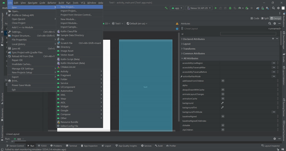Switch editor to Code view mode
Viewport: 286px width, 151px height.
click(x=255, y=18)
